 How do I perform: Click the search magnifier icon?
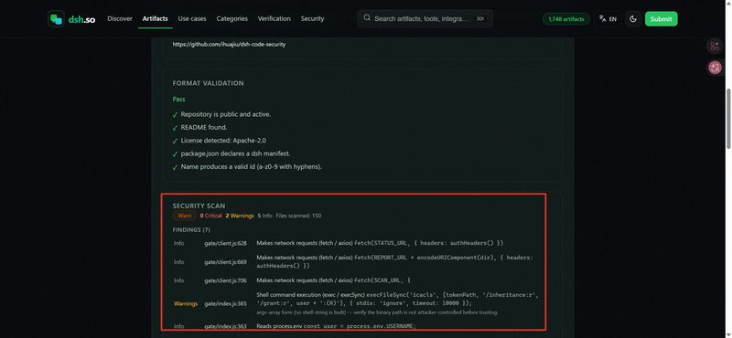(367, 18)
